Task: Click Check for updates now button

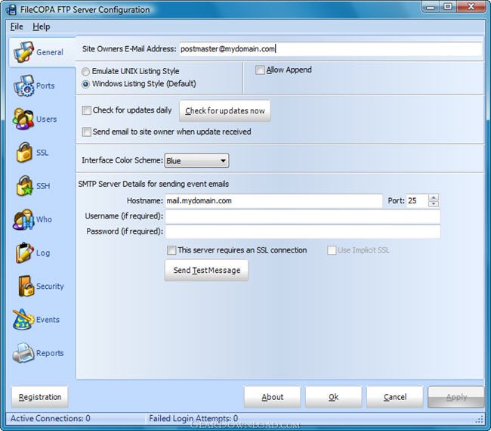Action: point(225,110)
